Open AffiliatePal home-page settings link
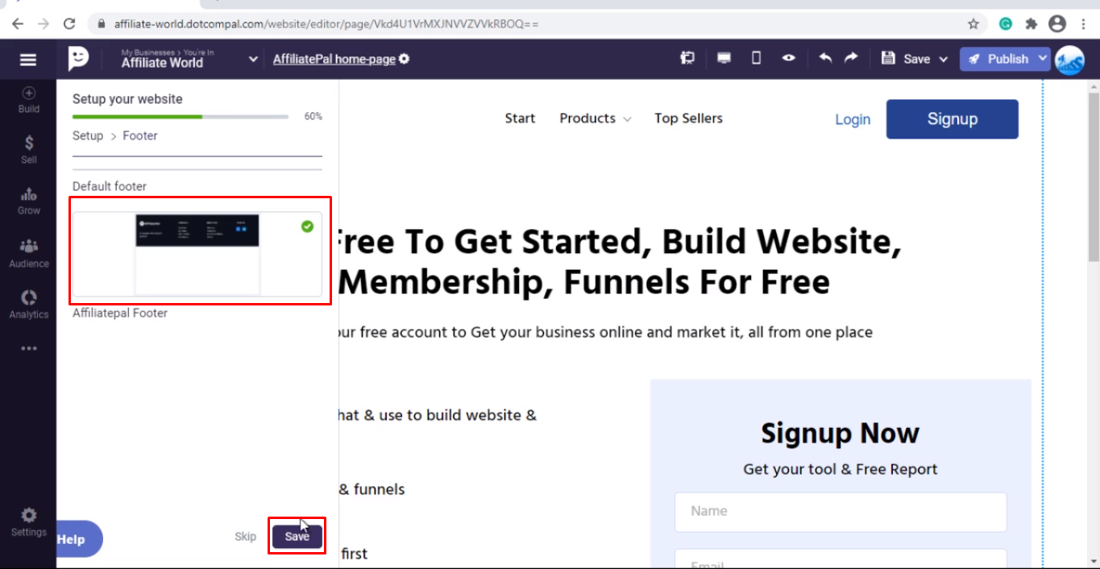Image resolution: width=1100 pixels, height=569 pixels. coord(334,59)
